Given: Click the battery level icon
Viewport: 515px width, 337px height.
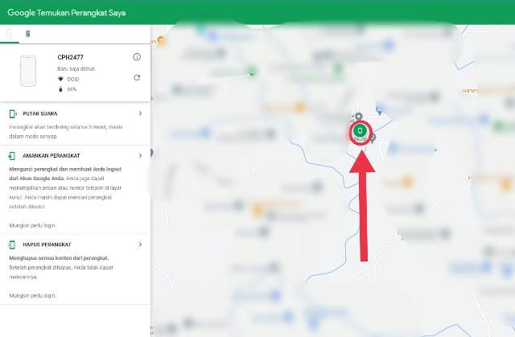Looking at the screenshot, I should pyautogui.click(x=60, y=89).
